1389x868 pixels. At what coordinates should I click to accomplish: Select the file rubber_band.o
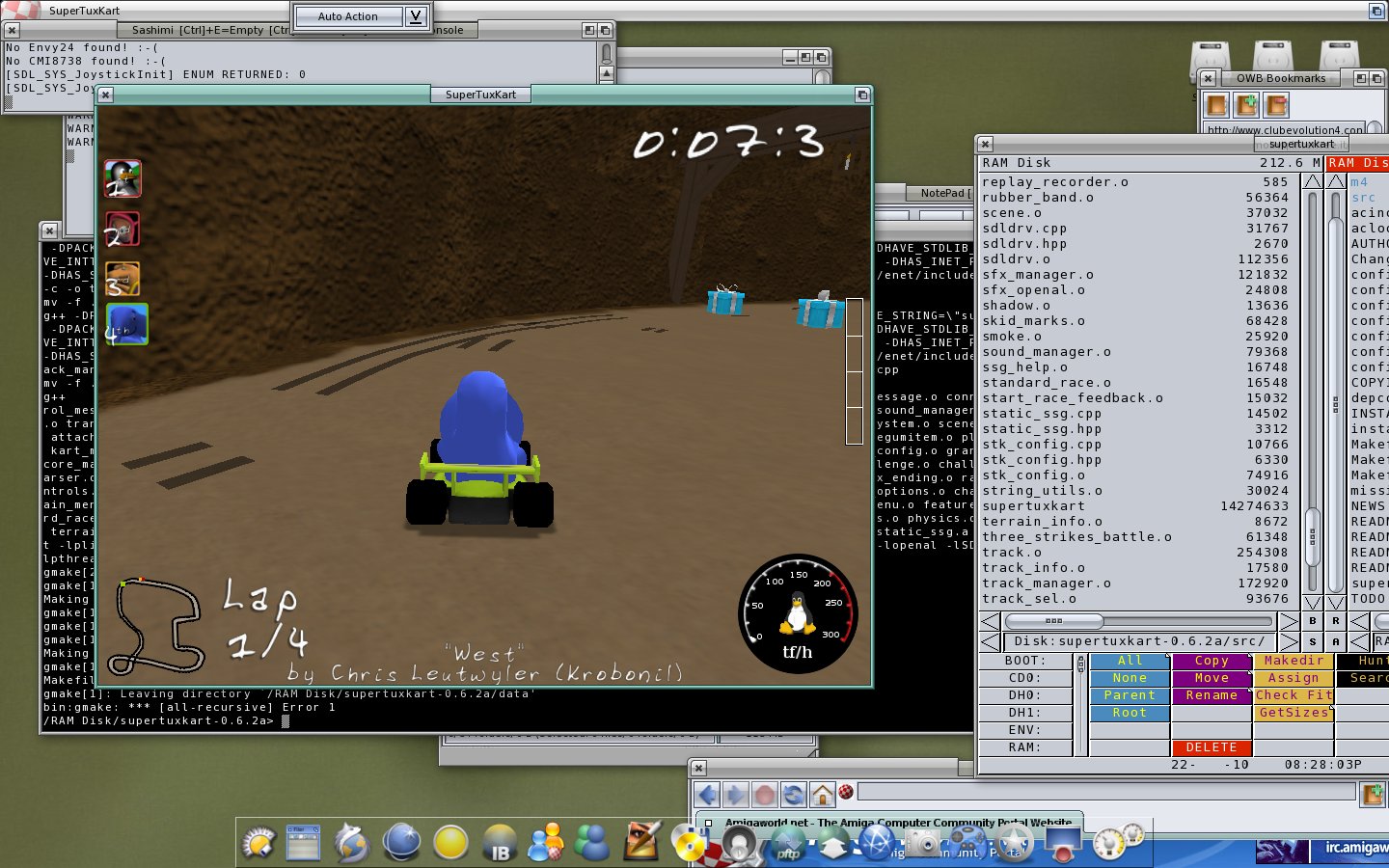coord(1135,198)
